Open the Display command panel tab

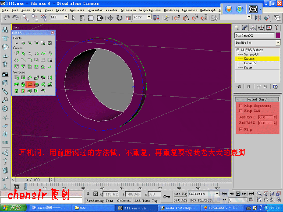(269, 28)
